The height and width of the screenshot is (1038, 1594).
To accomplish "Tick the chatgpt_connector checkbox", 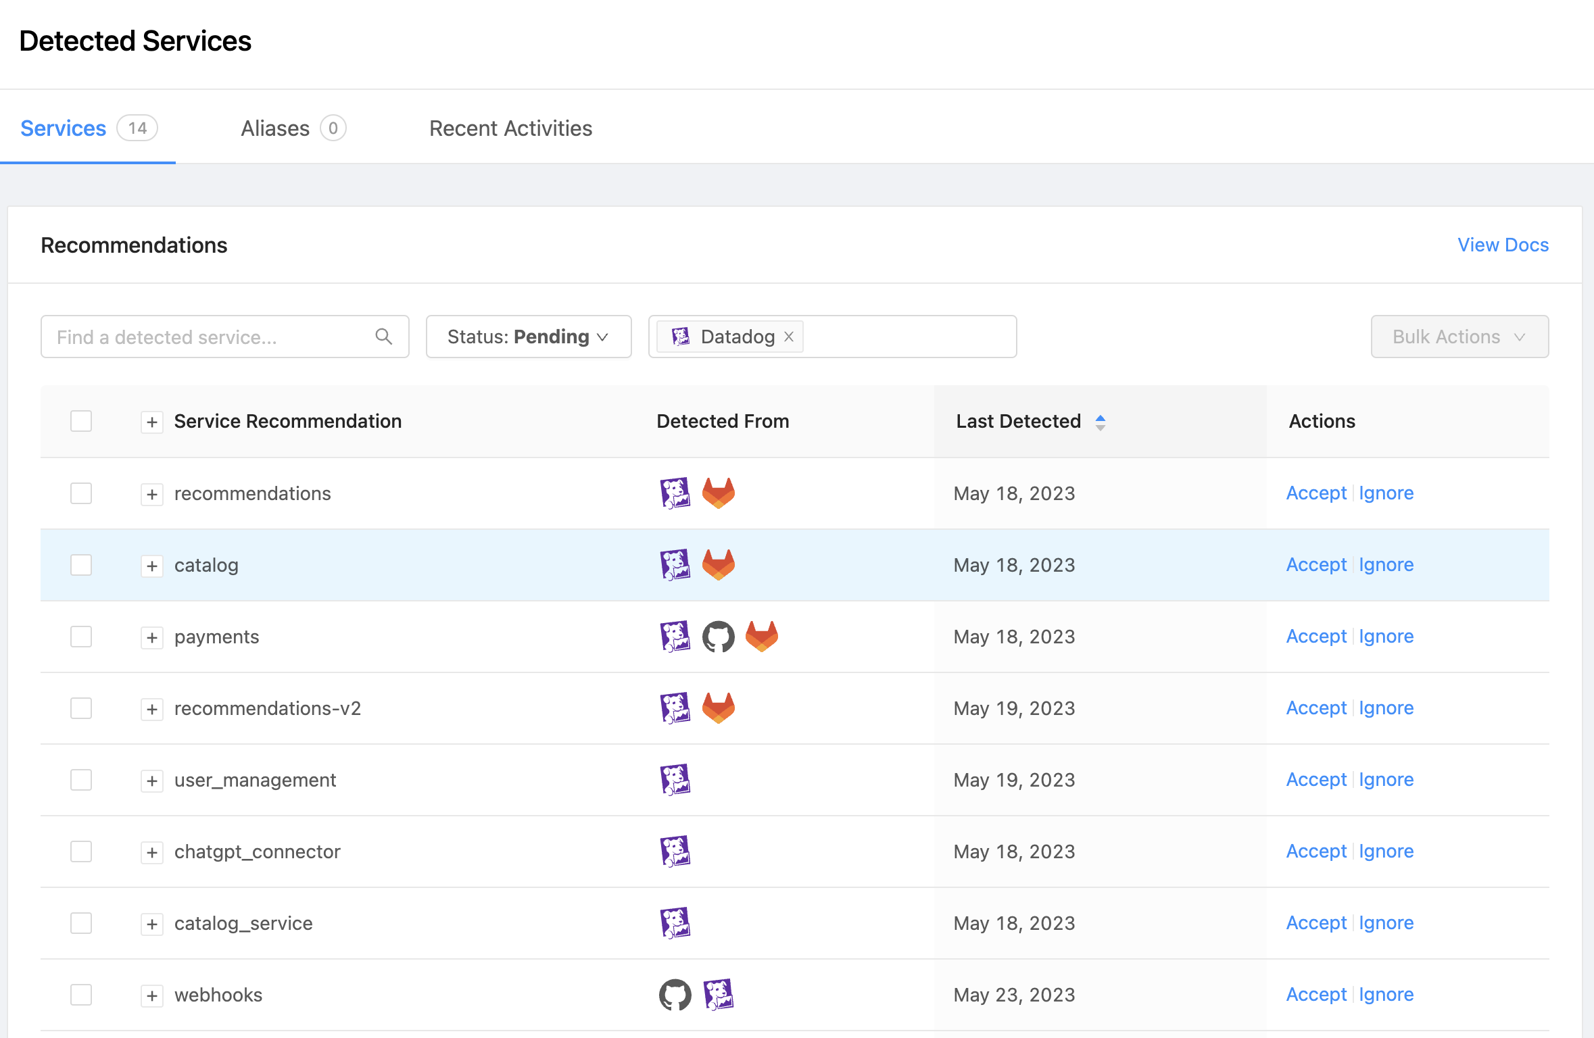I will tap(81, 851).
